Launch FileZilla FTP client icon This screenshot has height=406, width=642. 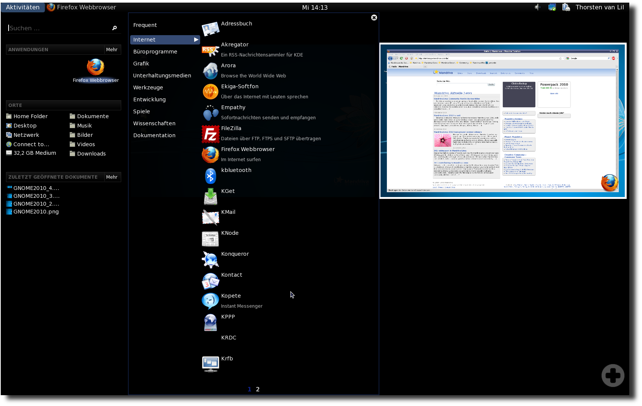210,134
